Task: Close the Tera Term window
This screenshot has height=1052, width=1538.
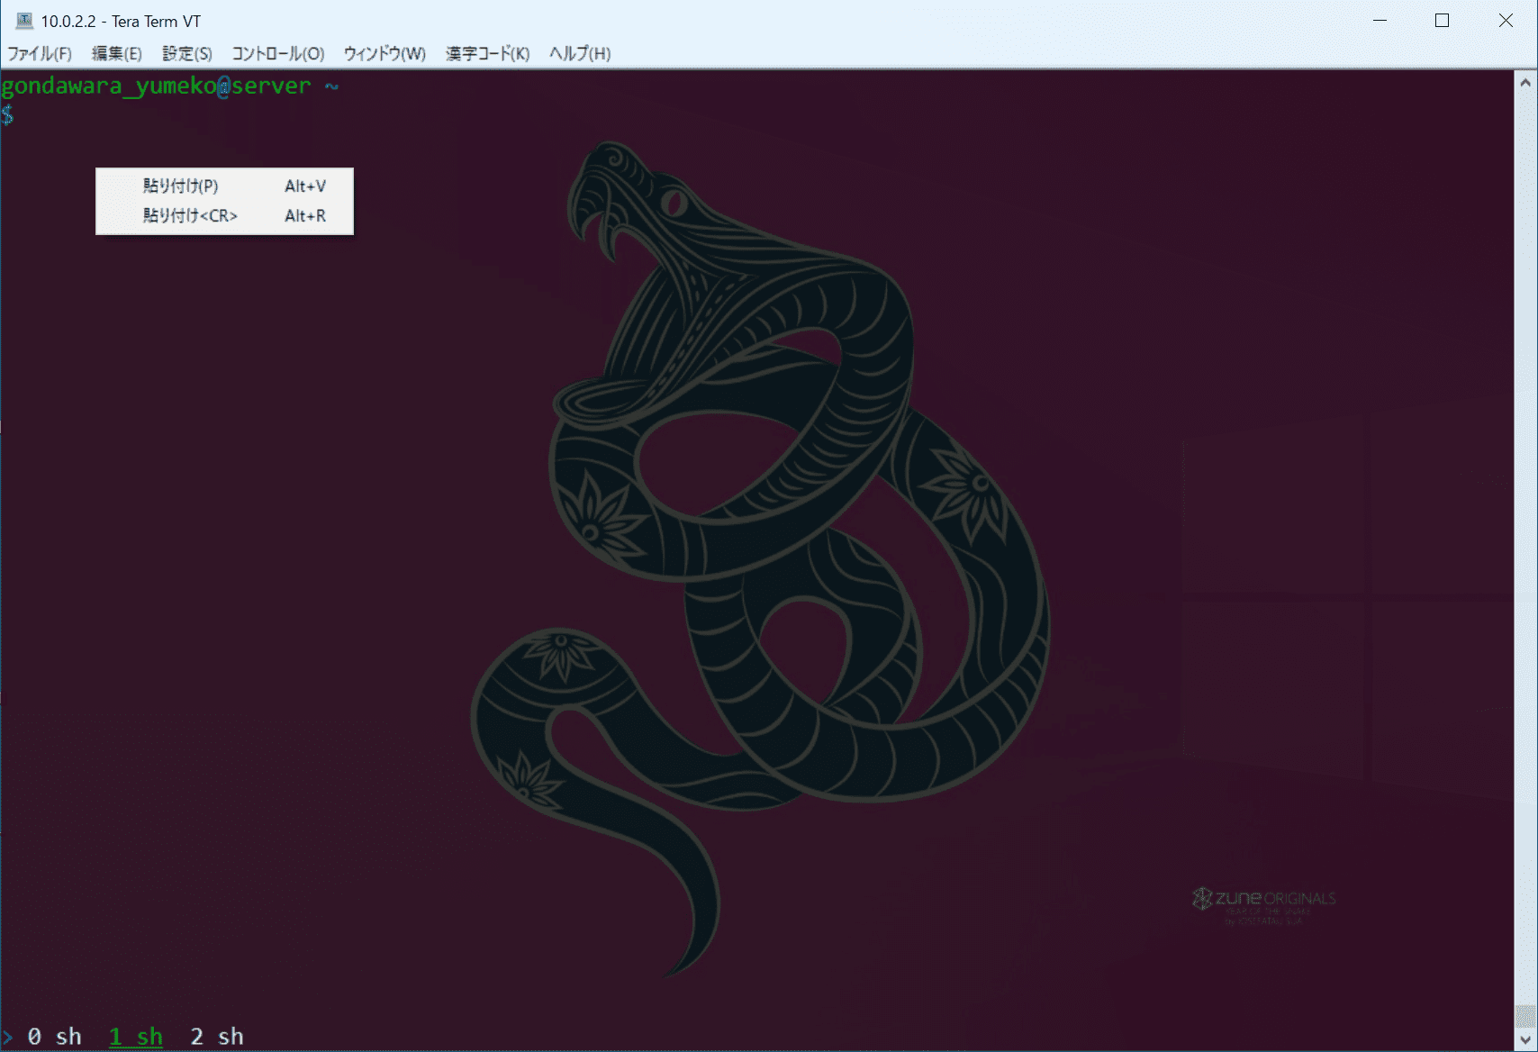Action: pyautogui.click(x=1505, y=21)
